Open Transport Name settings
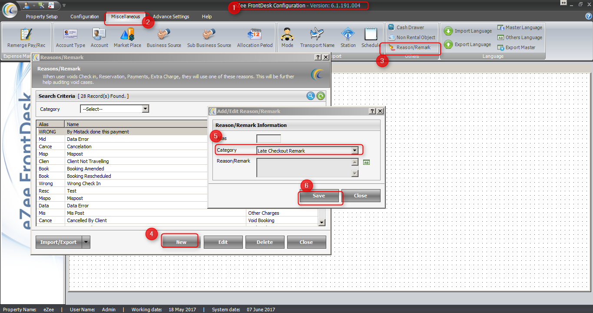This screenshot has height=313, width=593. coord(317,38)
